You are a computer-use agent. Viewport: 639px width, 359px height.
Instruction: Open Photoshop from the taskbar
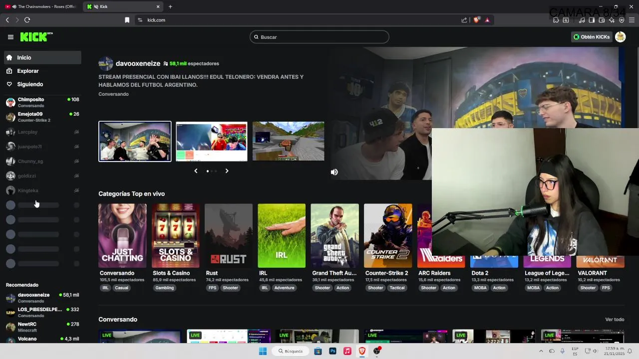pos(332,351)
